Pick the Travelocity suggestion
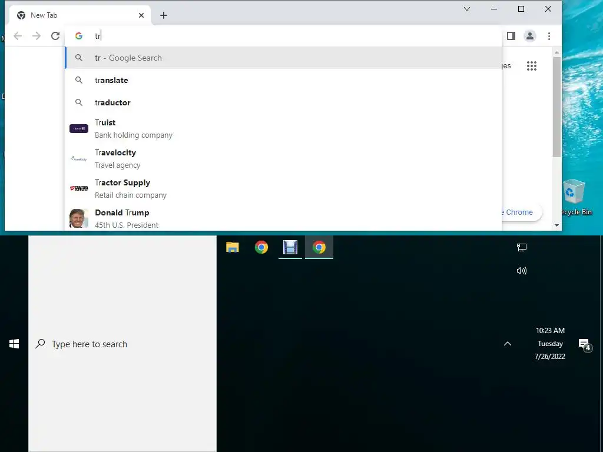Image resolution: width=603 pixels, height=452 pixels. (x=283, y=159)
